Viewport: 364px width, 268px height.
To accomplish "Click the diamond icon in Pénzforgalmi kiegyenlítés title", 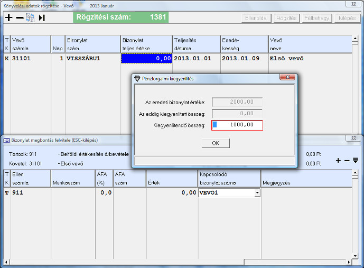I will point(137,79).
